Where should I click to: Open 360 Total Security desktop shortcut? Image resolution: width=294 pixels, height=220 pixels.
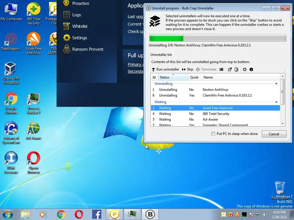33,13
